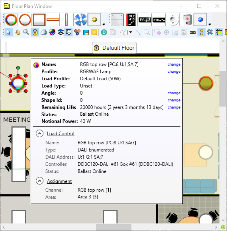
Task: Click the green rotation handle above lamp
Action: 18,68
